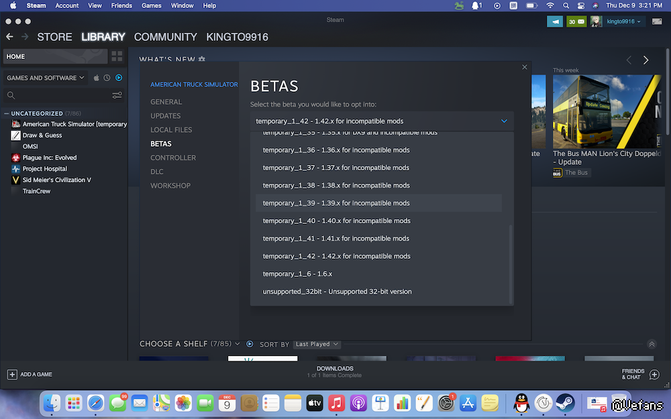The height and width of the screenshot is (419, 671).
Task: Open Friends & Chat icon
Action: tap(654, 375)
